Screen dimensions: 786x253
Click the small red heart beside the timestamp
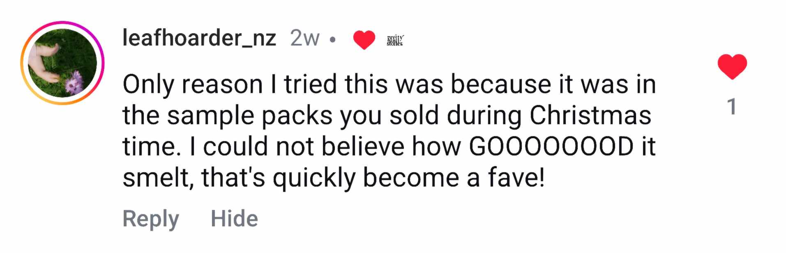pyautogui.click(x=364, y=40)
